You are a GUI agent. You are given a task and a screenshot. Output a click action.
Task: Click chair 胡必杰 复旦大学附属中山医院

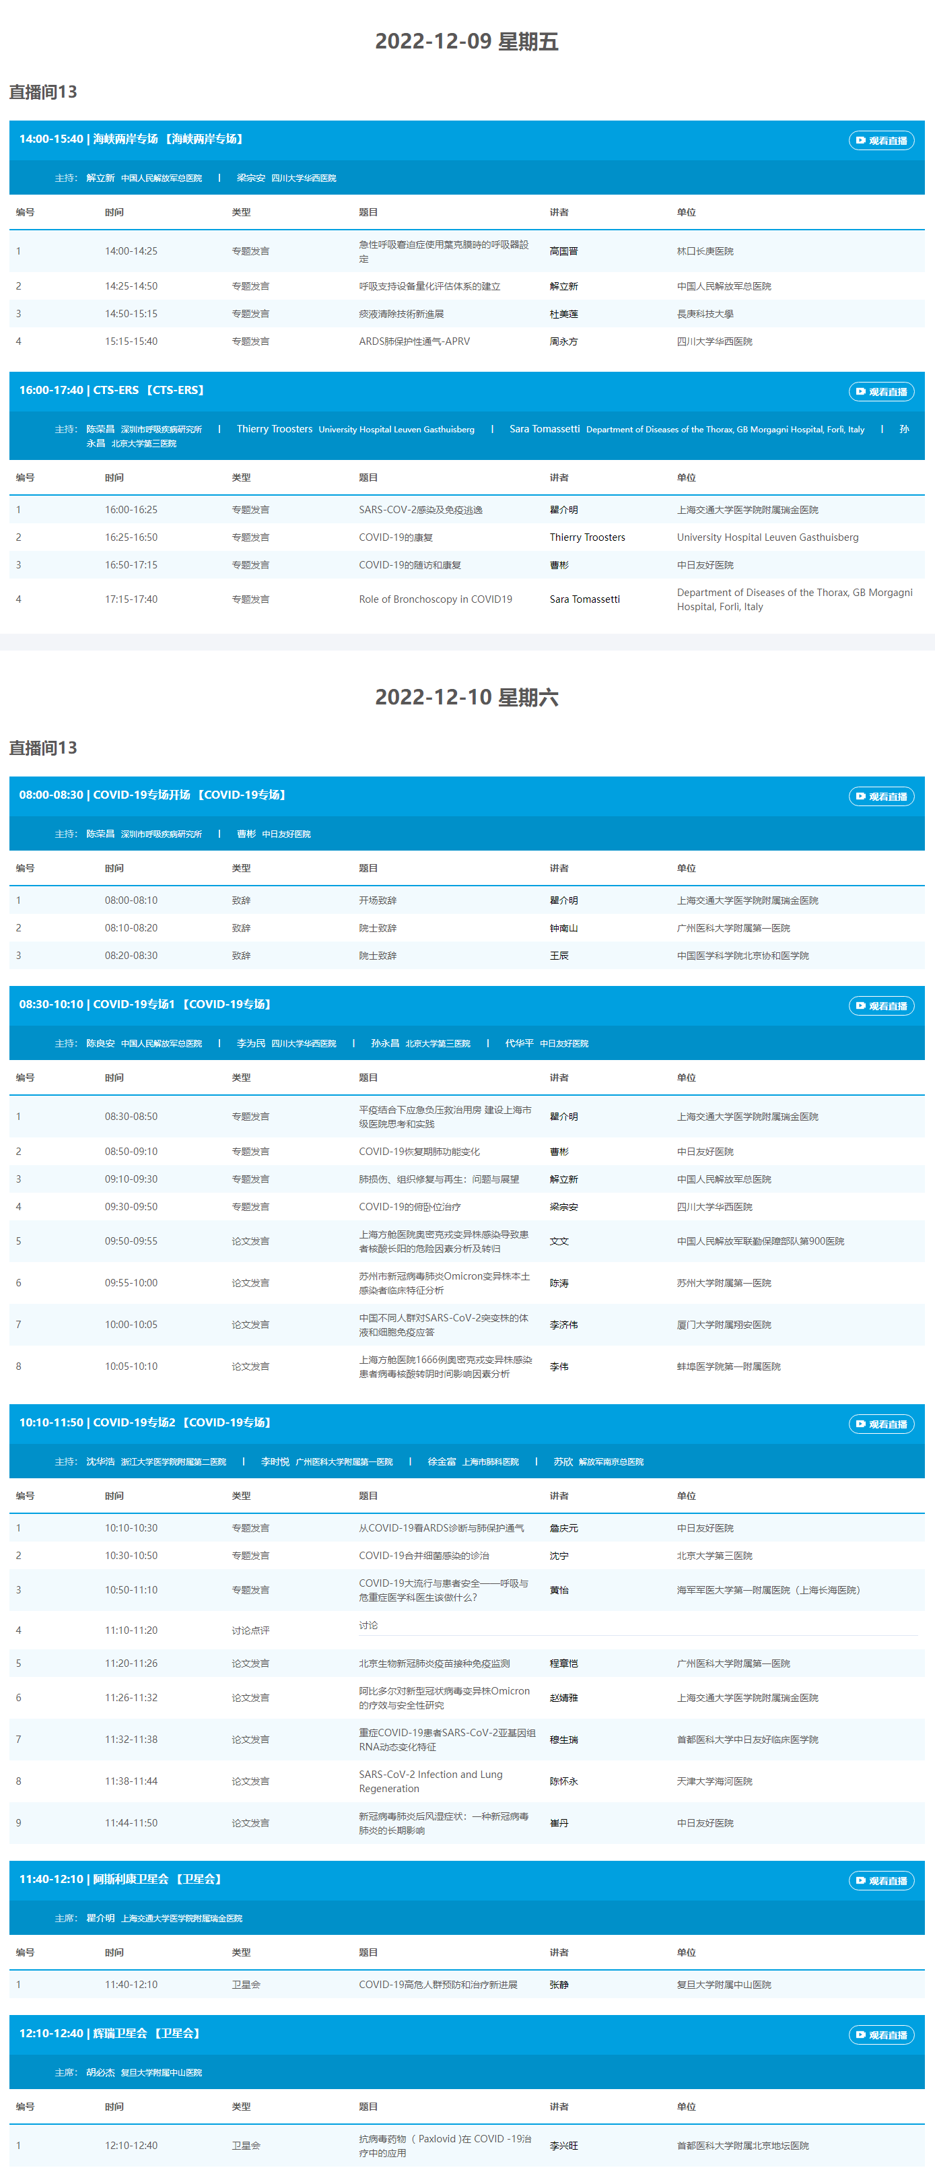(x=143, y=2073)
